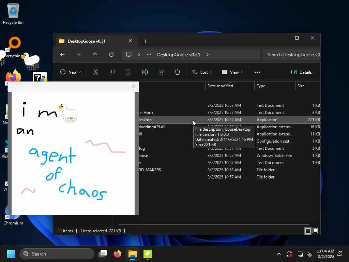Select the log text document row
The width and height of the screenshot is (349, 262).
point(229,148)
